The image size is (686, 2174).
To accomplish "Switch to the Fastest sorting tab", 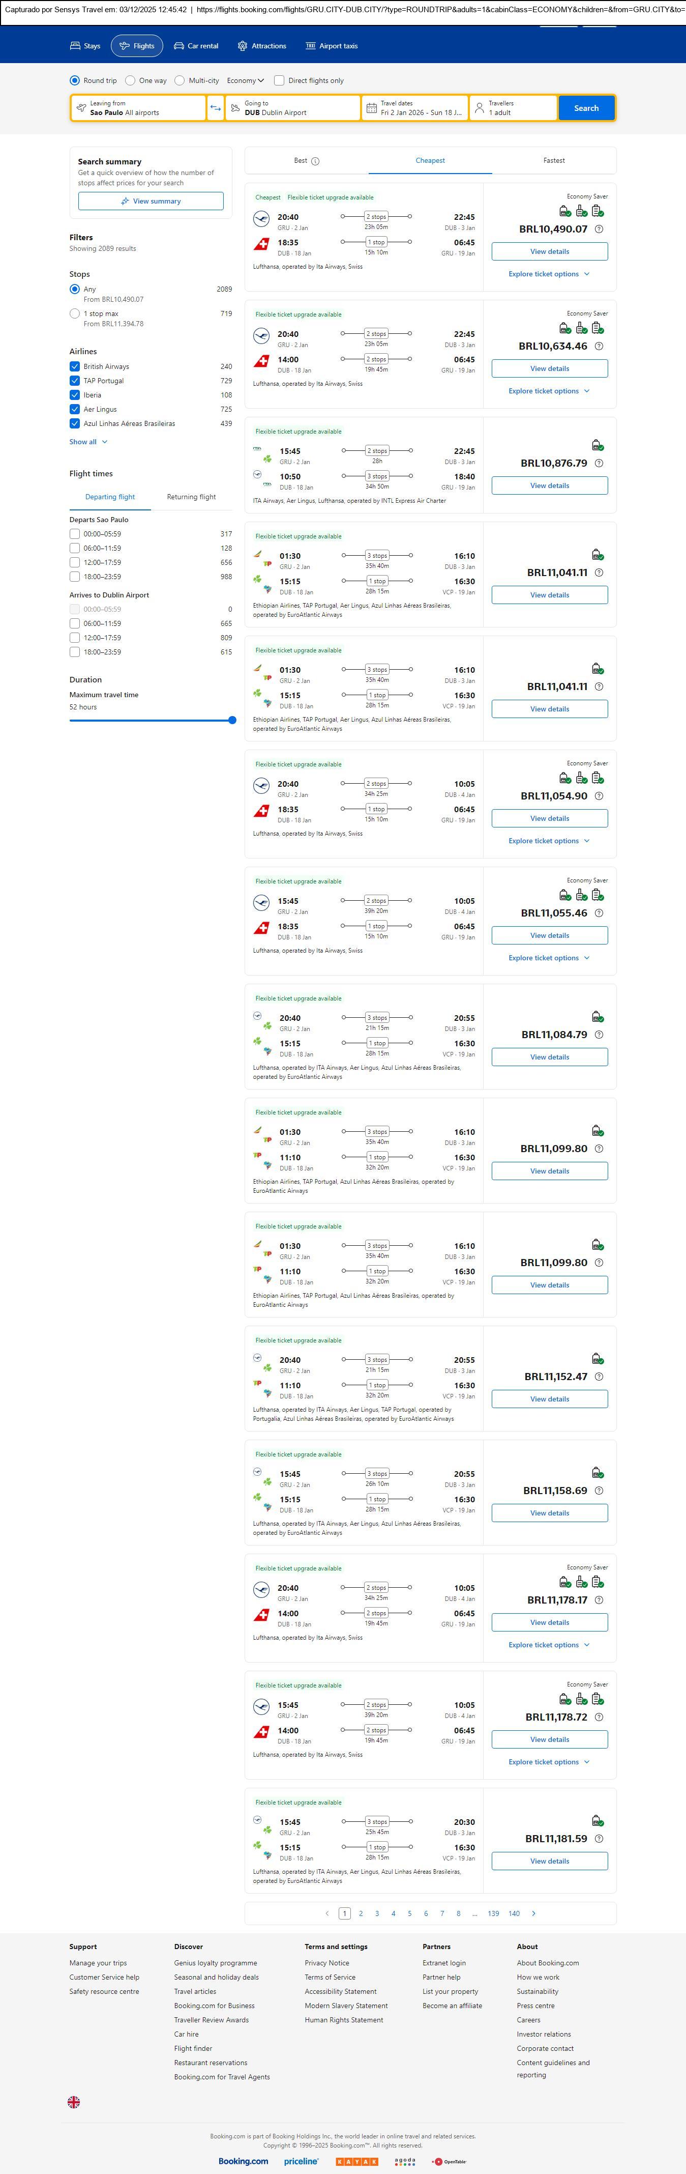I will tap(553, 160).
